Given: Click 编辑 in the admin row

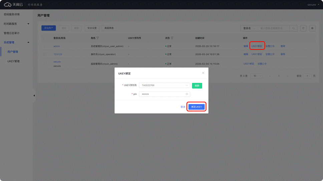Looking at the screenshot, I should (246, 46).
